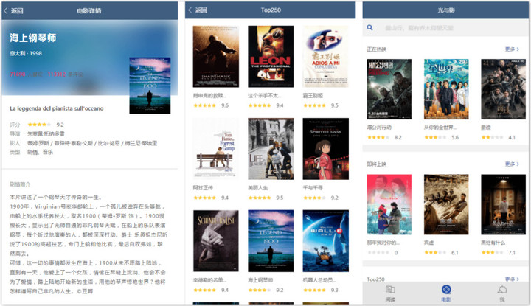Image resolution: width=531 pixels, height=306 pixels.
Task: Open the 宾虚 chariot poster
Action: [x=446, y=204]
